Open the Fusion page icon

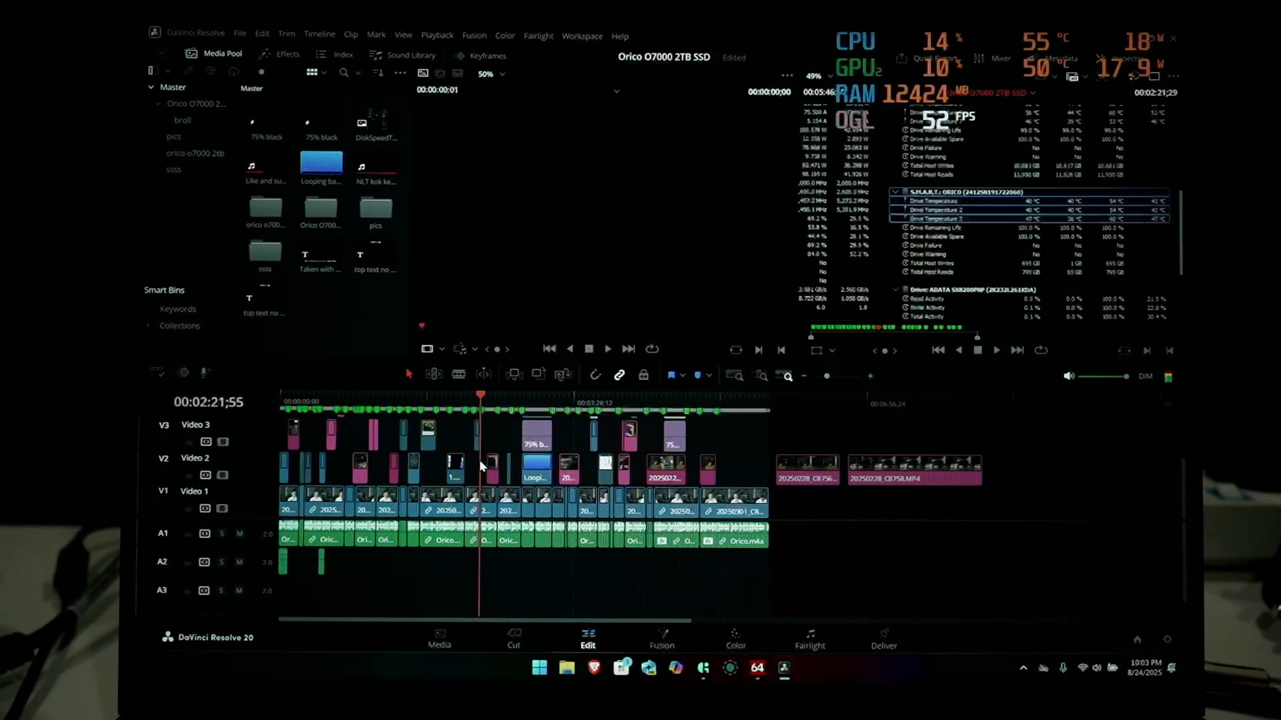pos(662,638)
